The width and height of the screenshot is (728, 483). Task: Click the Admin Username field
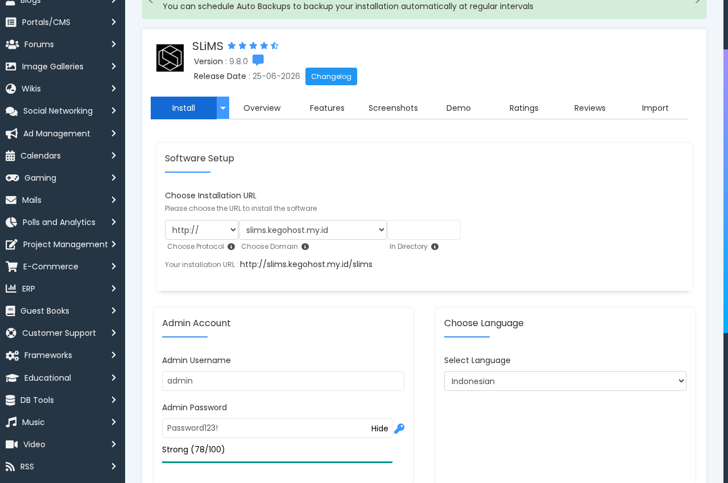pos(283,381)
